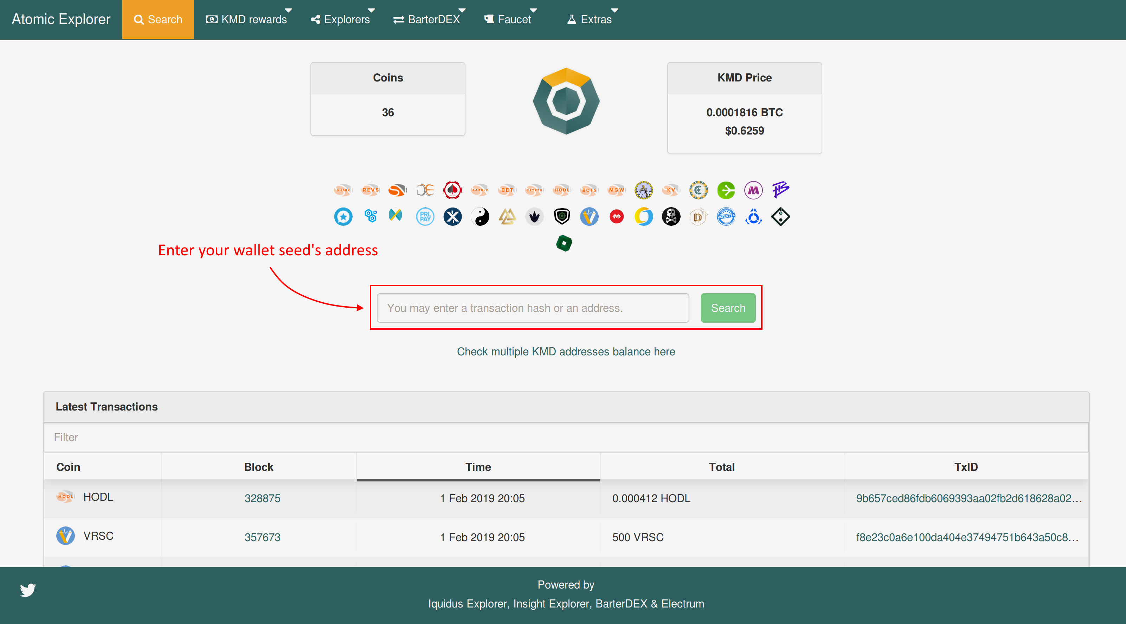
Task: Click the PRL PAY coin icon
Action: (425, 217)
